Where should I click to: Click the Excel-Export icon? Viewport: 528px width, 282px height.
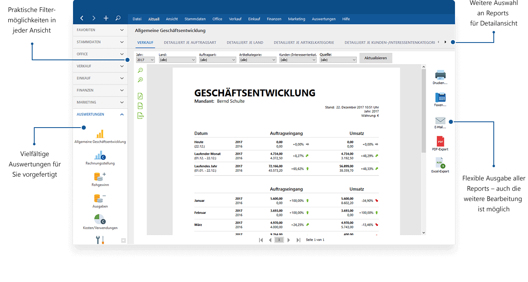(x=440, y=163)
